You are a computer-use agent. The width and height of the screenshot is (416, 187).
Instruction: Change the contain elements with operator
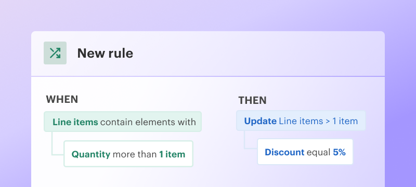tap(148, 122)
